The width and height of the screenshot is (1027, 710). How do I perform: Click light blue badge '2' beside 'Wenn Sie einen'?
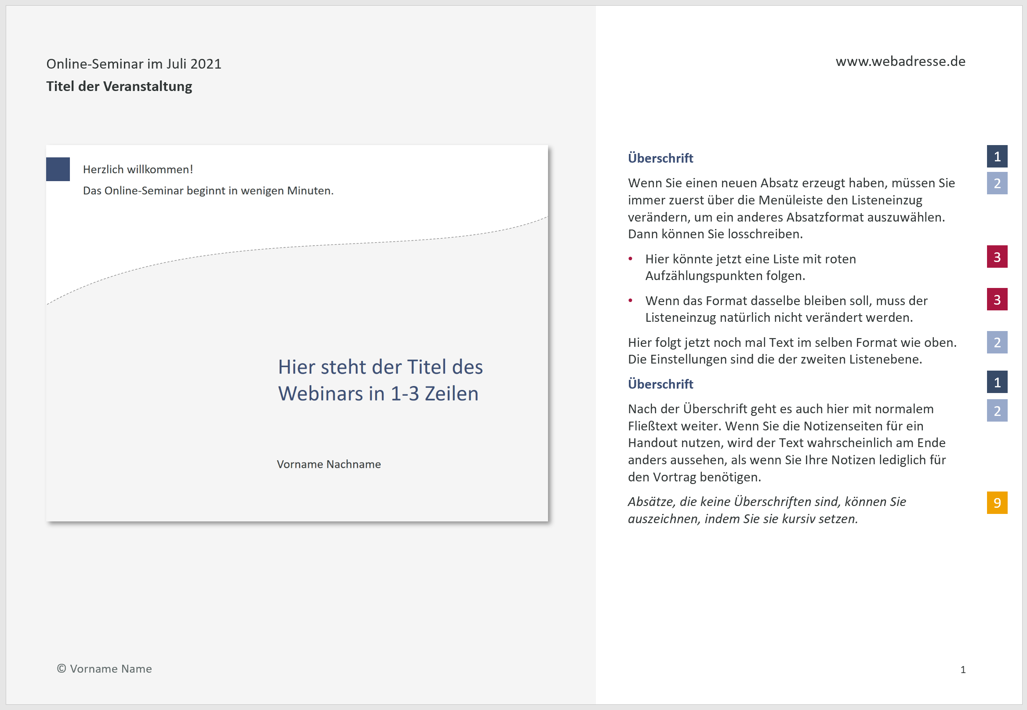pos(997,183)
